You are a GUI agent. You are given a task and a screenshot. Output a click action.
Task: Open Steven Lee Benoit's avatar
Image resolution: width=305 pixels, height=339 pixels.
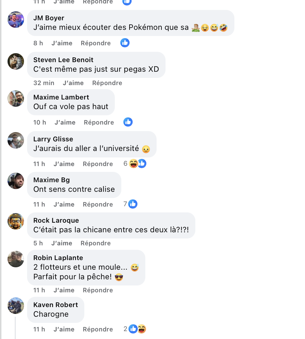pos(16,61)
